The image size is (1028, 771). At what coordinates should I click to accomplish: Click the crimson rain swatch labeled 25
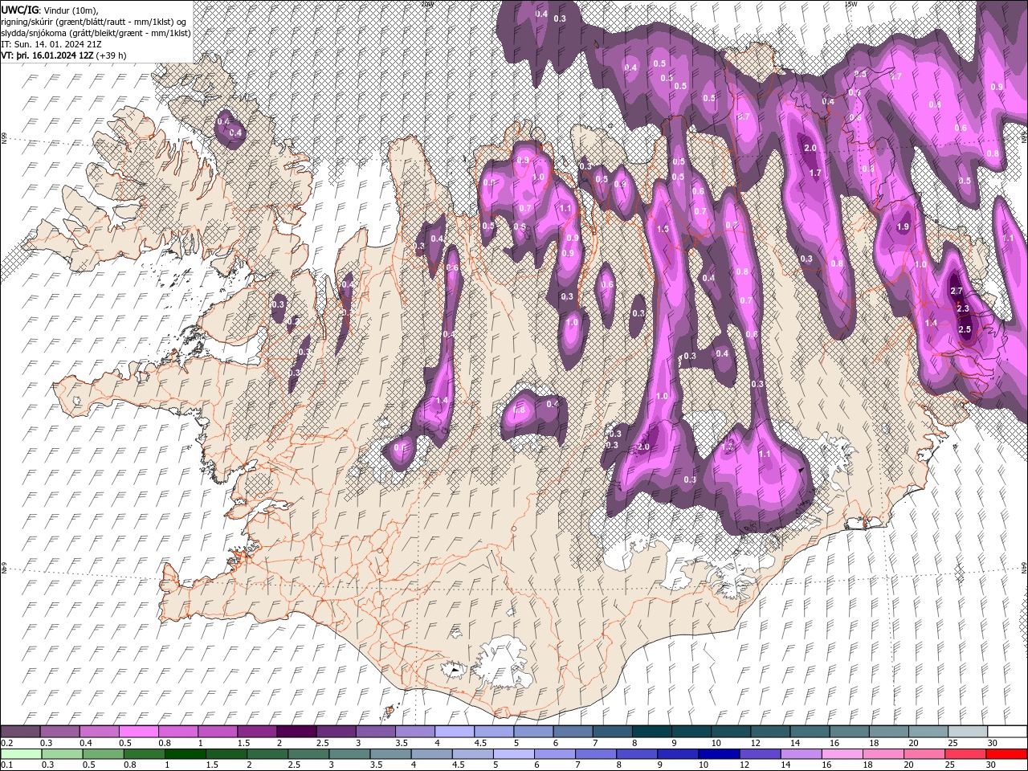[967, 753]
